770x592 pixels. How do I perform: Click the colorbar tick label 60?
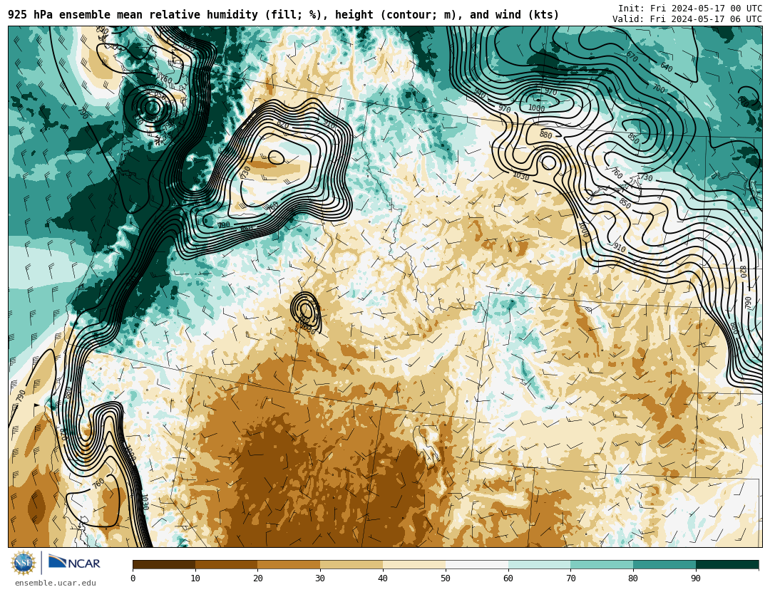[508, 578]
